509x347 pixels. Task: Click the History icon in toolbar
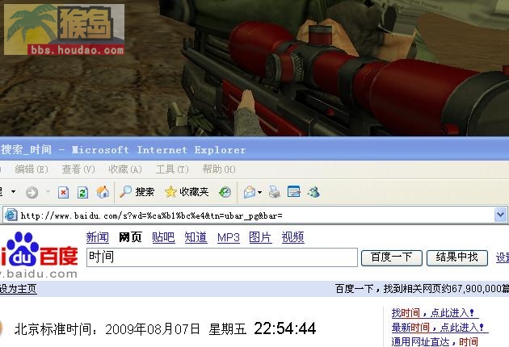point(225,192)
